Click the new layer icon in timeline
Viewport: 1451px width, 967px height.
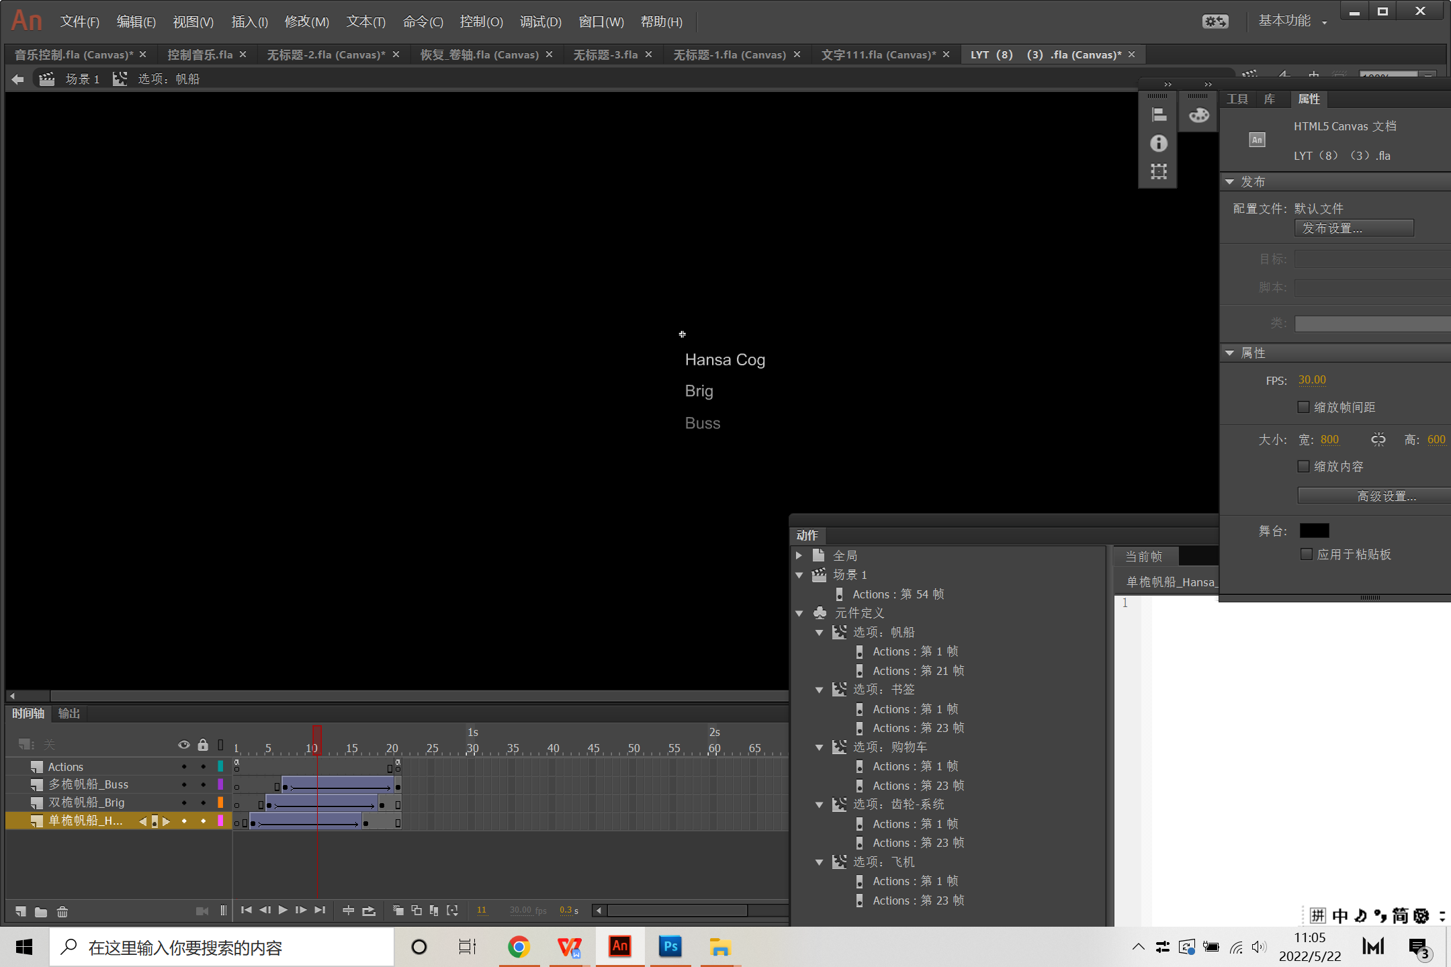click(x=21, y=911)
